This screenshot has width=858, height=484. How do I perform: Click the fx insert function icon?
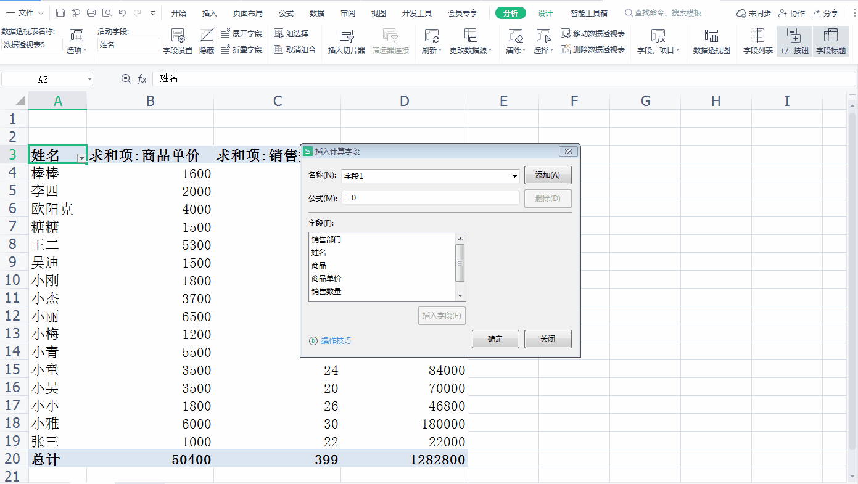click(x=142, y=79)
